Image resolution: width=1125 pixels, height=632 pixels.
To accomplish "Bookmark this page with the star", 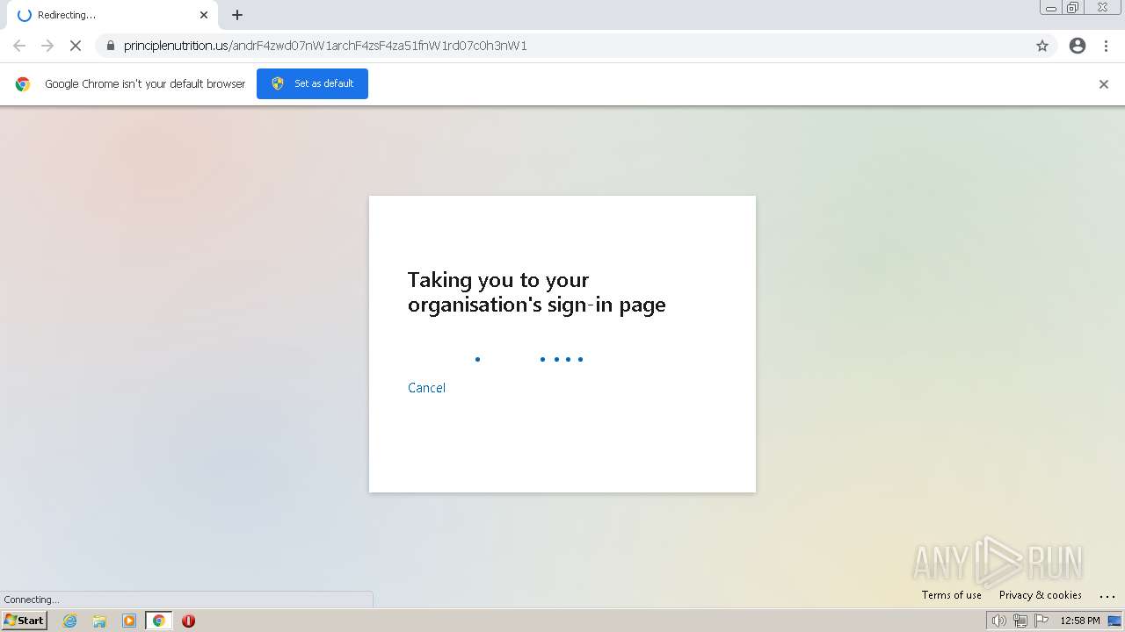I will pyautogui.click(x=1042, y=46).
